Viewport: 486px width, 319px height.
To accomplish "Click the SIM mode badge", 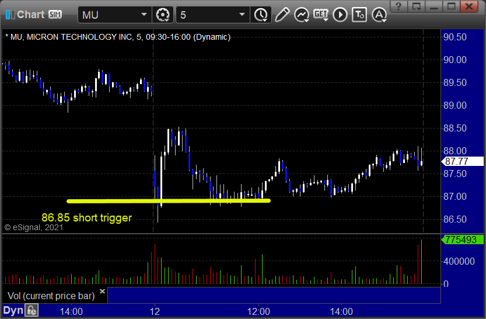I will [x=55, y=15].
